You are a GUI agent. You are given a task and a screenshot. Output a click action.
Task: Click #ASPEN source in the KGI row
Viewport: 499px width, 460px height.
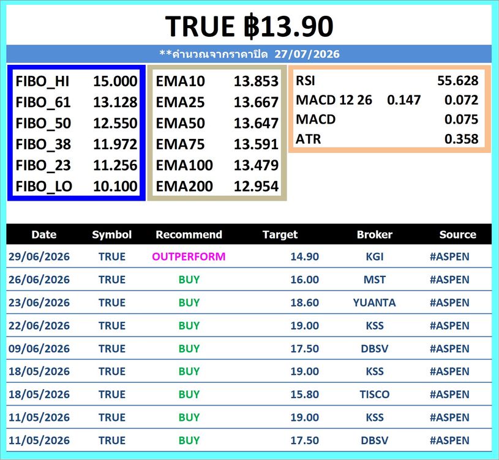pyautogui.click(x=449, y=256)
